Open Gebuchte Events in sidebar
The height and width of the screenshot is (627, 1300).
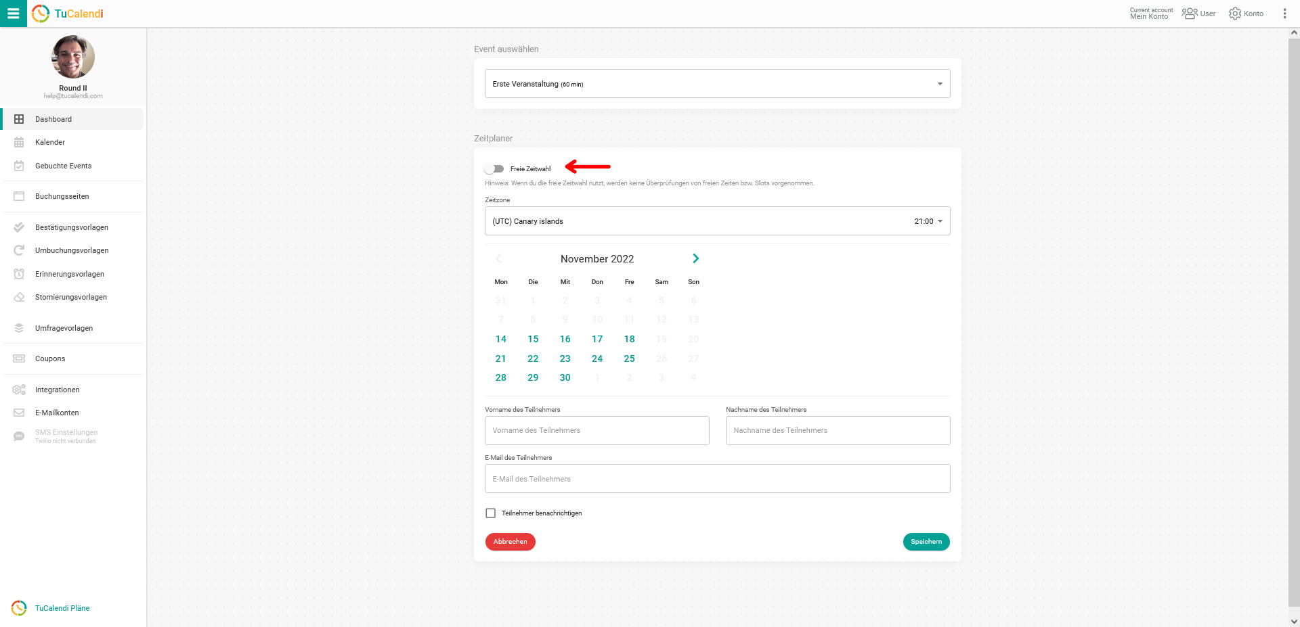tap(73, 166)
